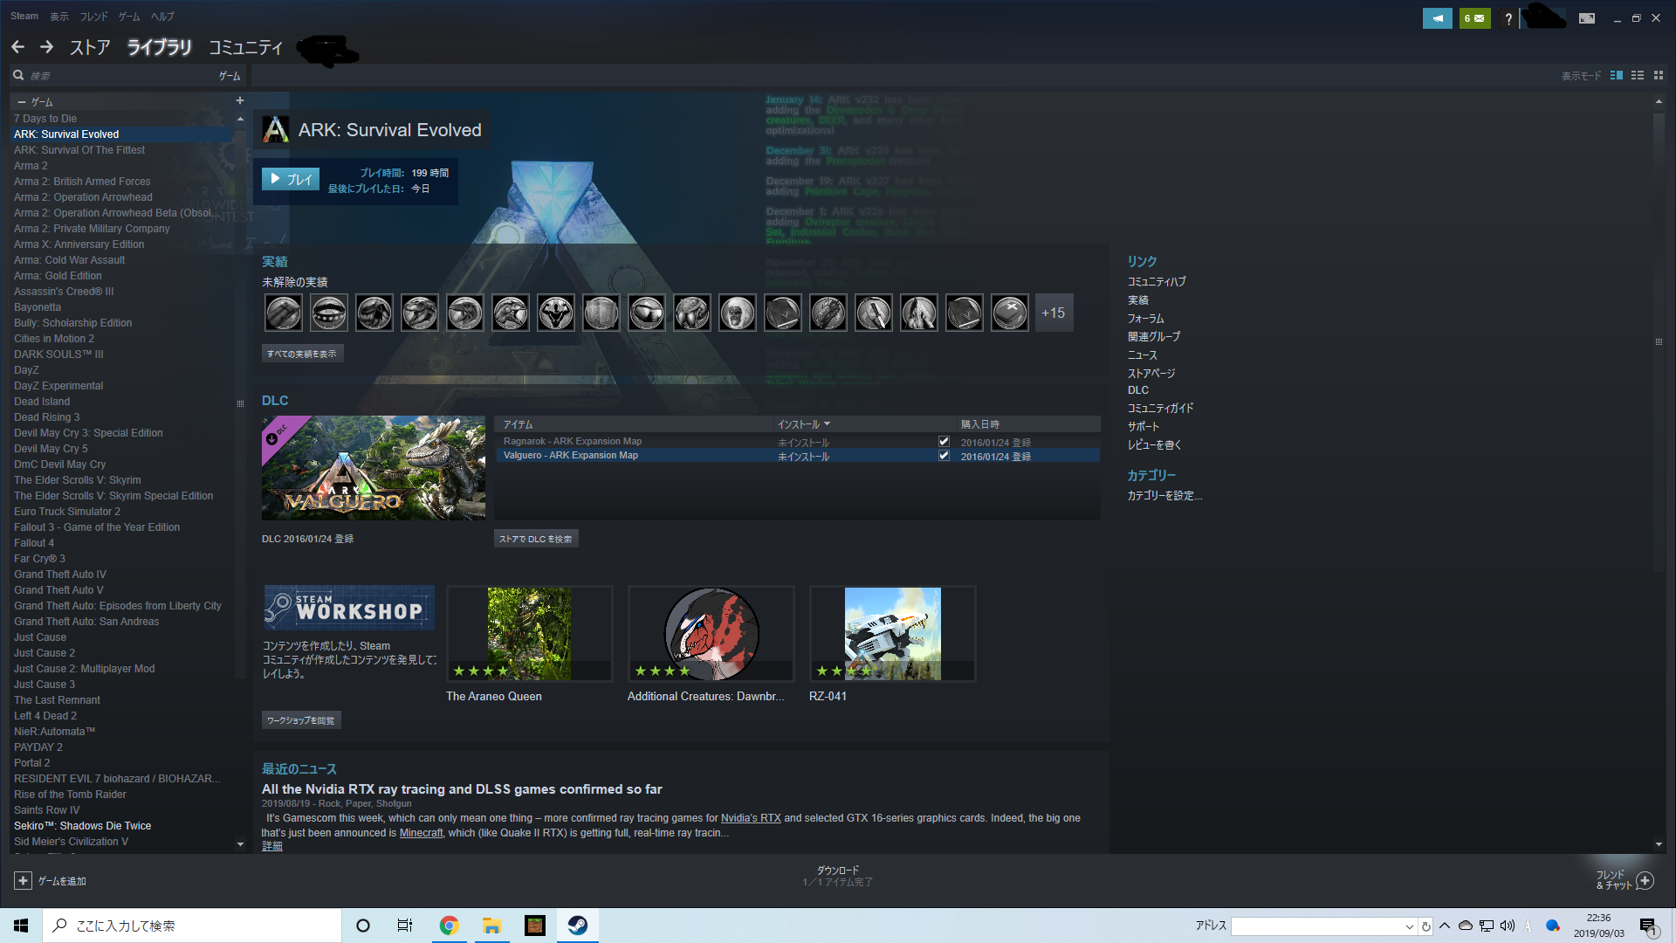Switch to the ストア tab
Viewport: 1676px width, 943px height.
coord(90,47)
